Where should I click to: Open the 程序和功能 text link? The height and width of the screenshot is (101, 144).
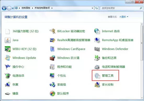tap(64, 67)
